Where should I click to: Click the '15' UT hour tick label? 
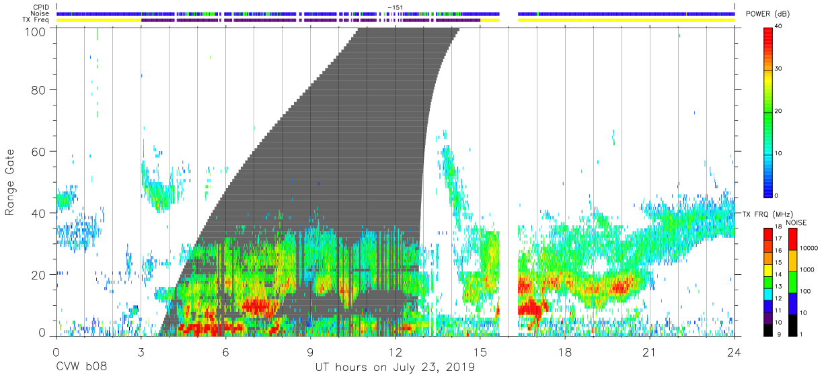click(480, 352)
